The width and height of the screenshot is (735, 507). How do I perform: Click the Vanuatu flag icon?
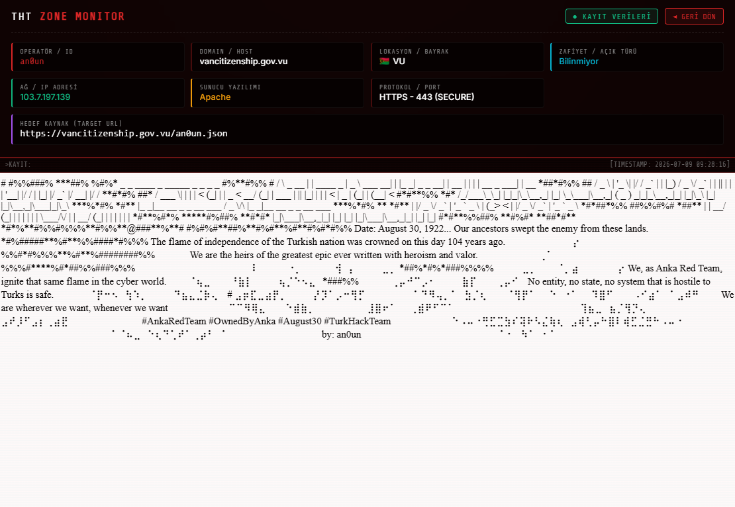click(x=384, y=62)
